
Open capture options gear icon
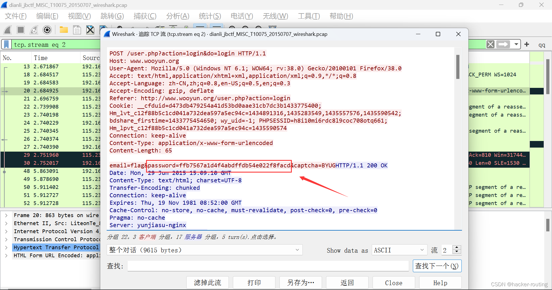click(47, 30)
